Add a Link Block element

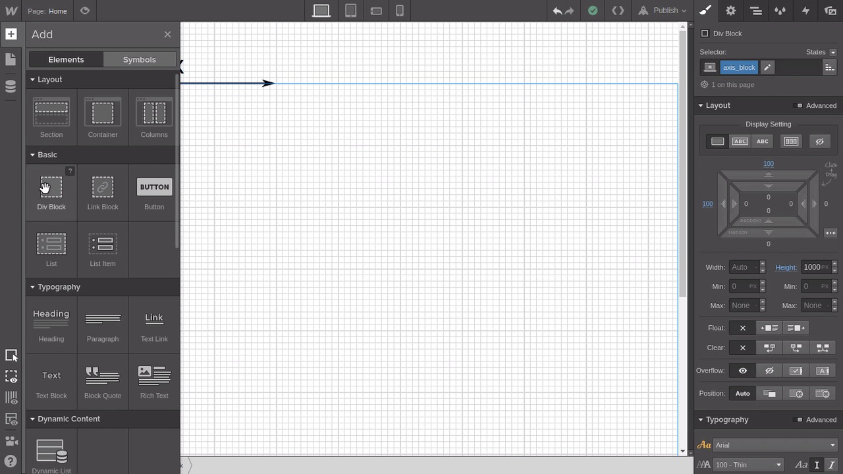coord(103,193)
